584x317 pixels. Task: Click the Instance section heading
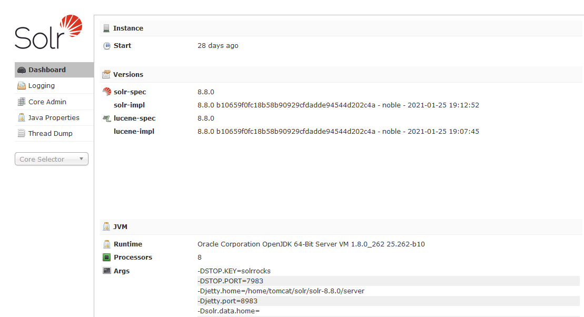(x=128, y=28)
